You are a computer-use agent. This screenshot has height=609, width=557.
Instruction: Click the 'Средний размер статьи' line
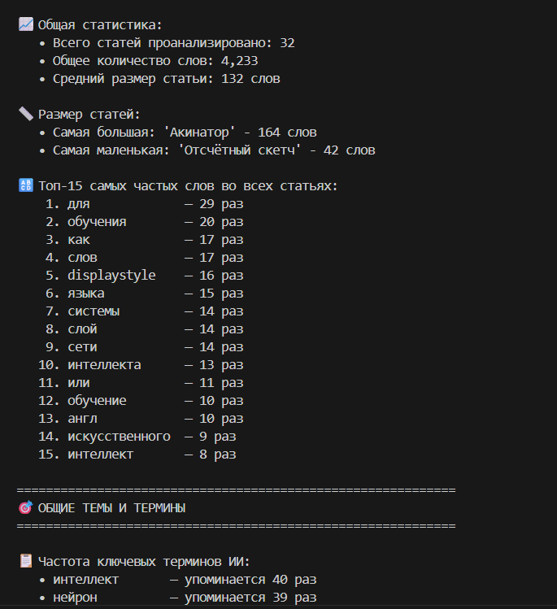[166, 79]
